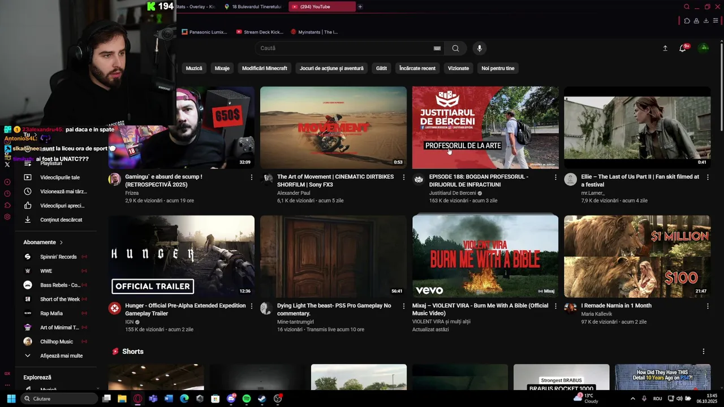Click the Windows Start button

[11, 399]
